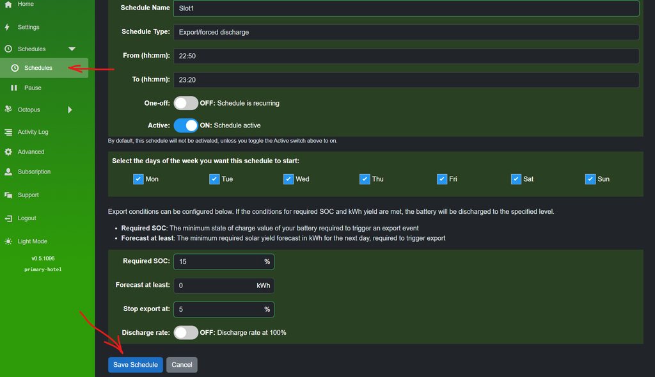This screenshot has width=655, height=377.
Task: Expand the Octopus submenu arrow
Action: (x=70, y=110)
